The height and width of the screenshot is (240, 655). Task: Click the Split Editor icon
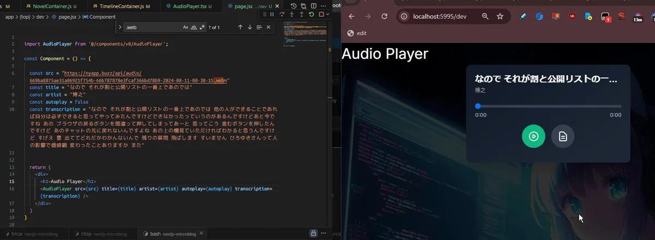pyautogui.click(x=313, y=5)
